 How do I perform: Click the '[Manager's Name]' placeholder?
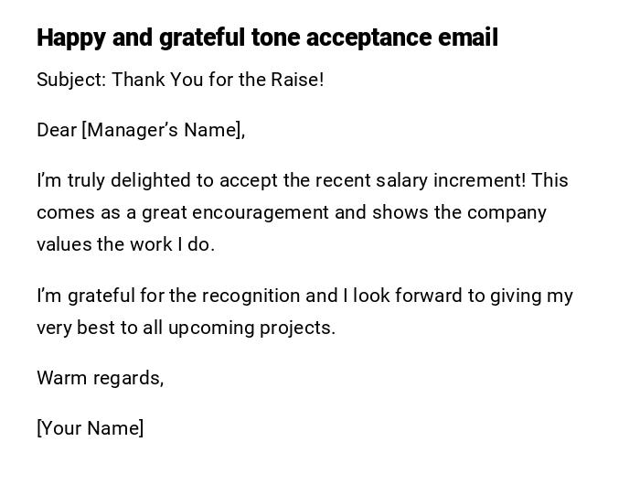(x=163, y=130)
